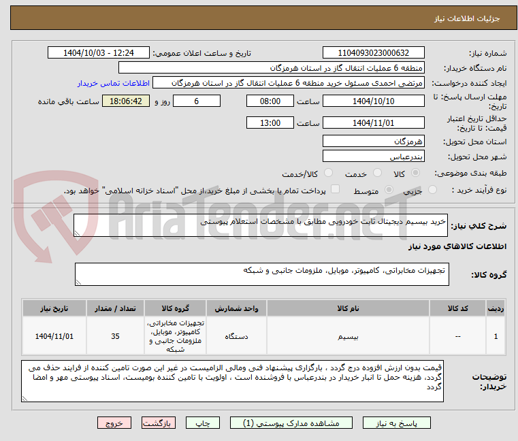
Task: Click the کد کالا column header
Action: (457, 308)
